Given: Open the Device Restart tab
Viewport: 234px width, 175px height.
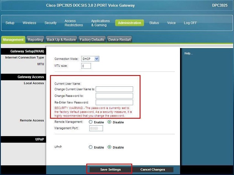Looking at the screenshot, I should [x=119, y=40].
